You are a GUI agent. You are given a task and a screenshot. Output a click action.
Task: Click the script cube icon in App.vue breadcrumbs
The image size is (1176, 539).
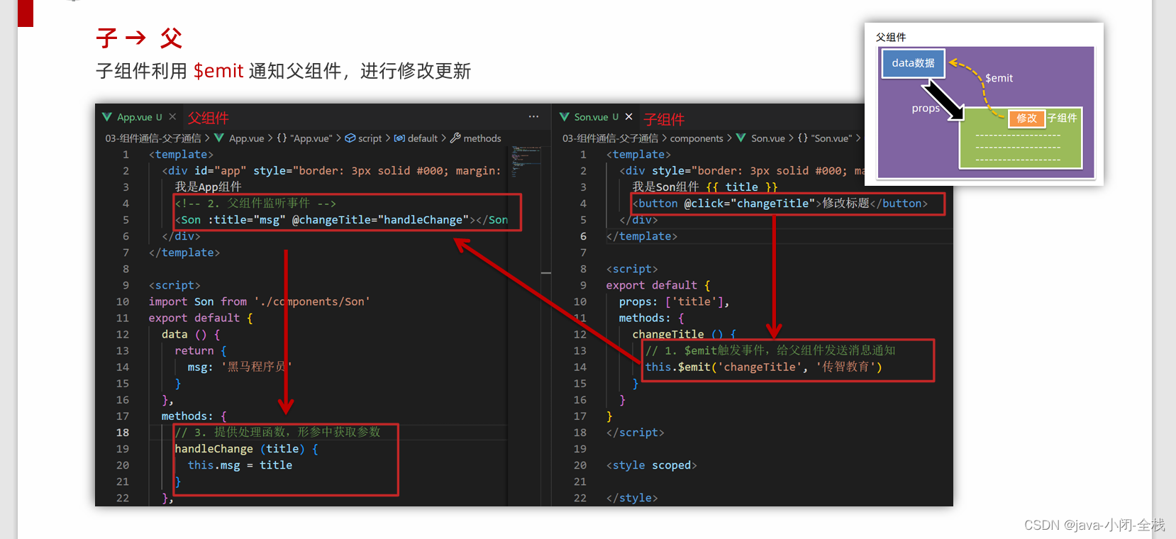[350, 138]
